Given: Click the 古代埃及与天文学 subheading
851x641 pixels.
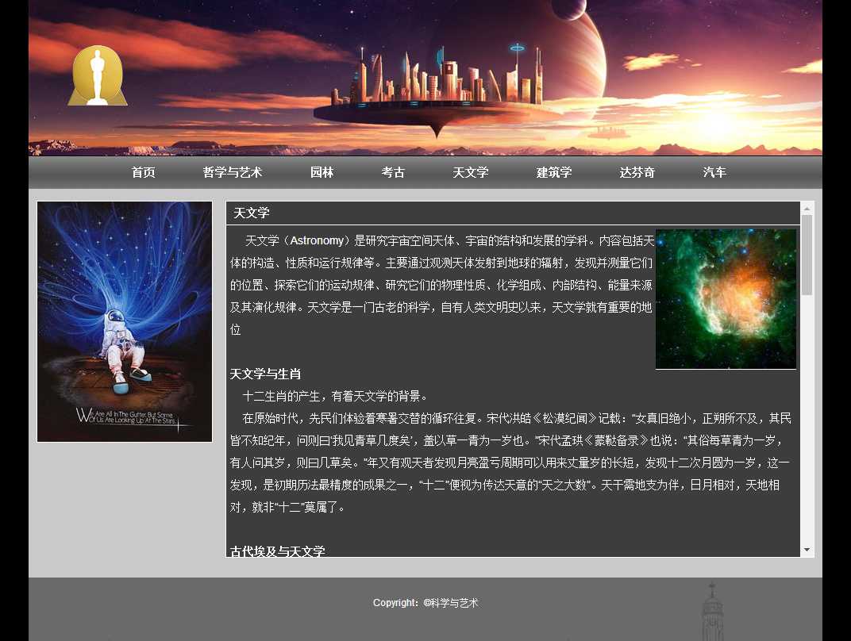Looking at the screenshot, I should click(277, 551).
